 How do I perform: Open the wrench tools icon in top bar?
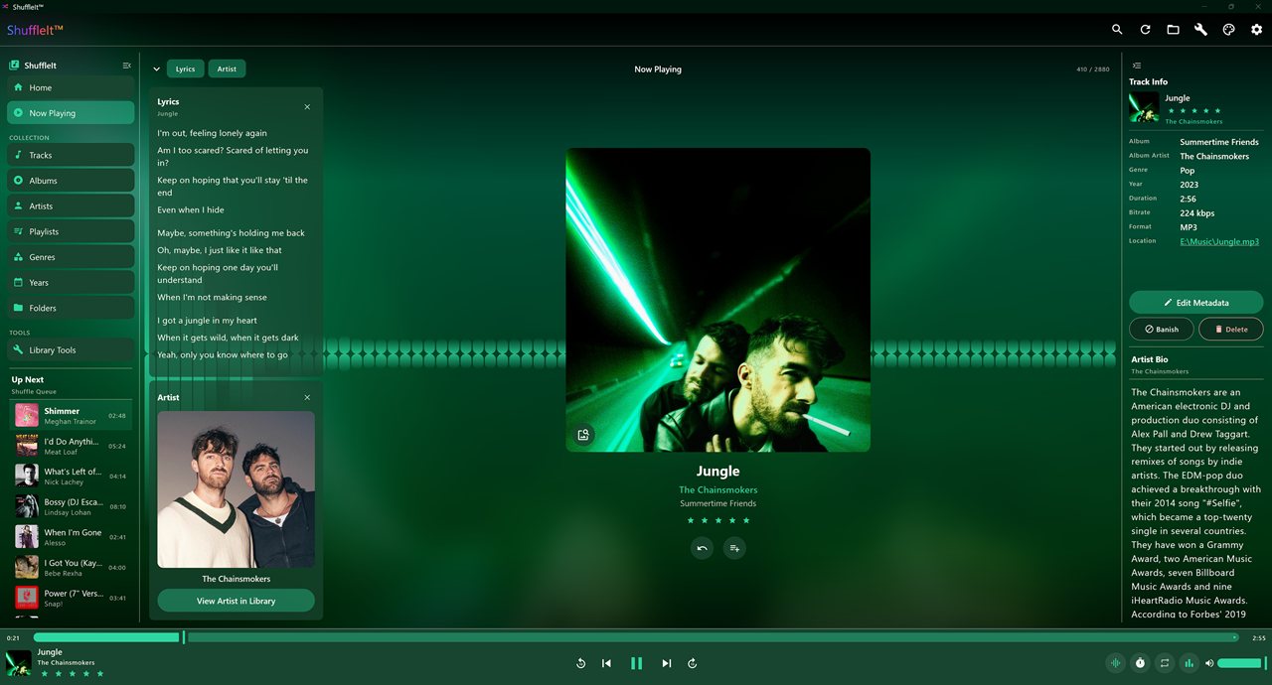1200,30
